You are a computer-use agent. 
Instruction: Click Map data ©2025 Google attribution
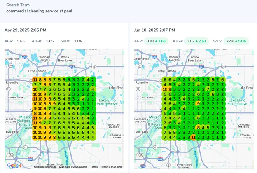point(73,167)
